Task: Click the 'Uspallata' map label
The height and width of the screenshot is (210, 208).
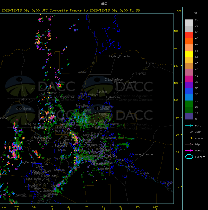Action: (23, 99)
